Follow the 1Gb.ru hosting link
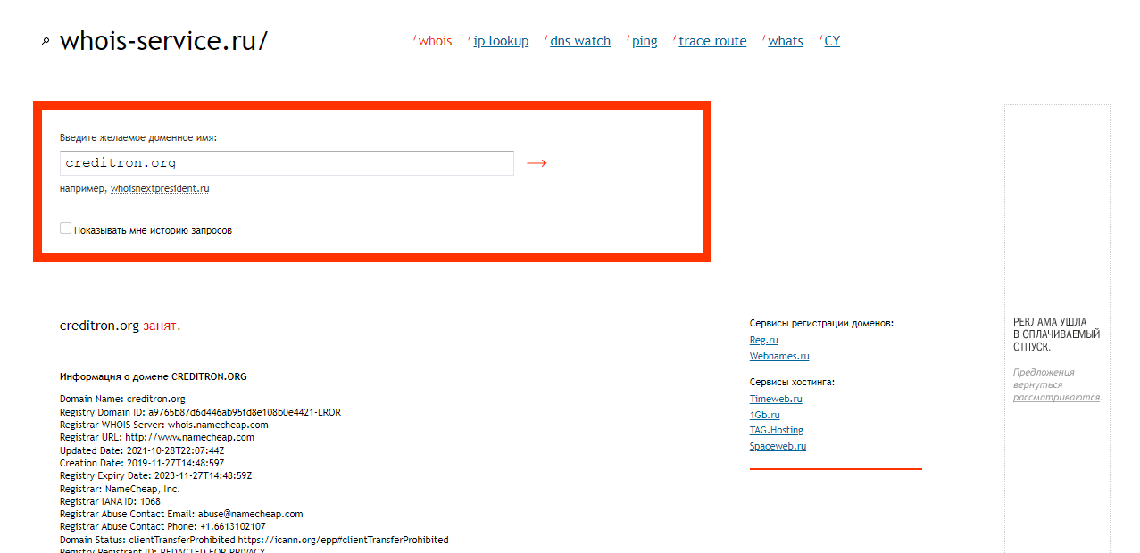 [x=764, y=415]
